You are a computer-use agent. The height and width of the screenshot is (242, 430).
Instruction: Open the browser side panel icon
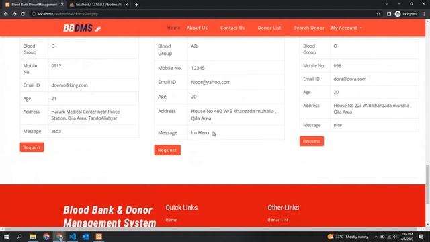coord(389,14)
